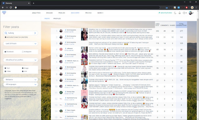Open the Last 24 hours time range dropdown
Image resolution: width=199 pixels, height=120 pixels.
click(x=21, y=44)
